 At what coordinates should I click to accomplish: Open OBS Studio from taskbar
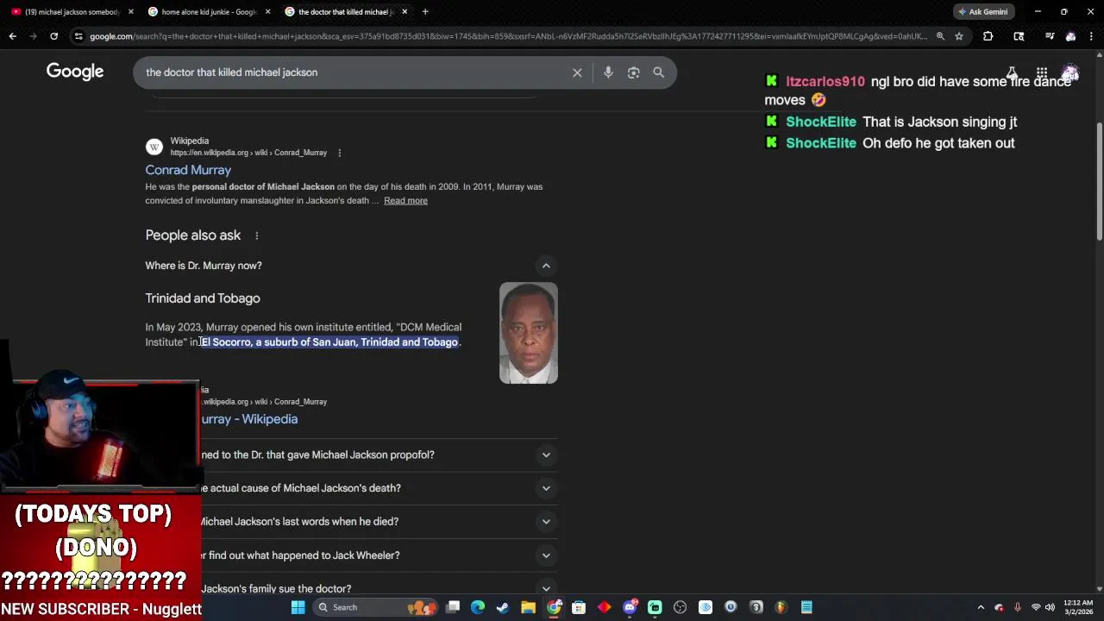coord(680,607)
